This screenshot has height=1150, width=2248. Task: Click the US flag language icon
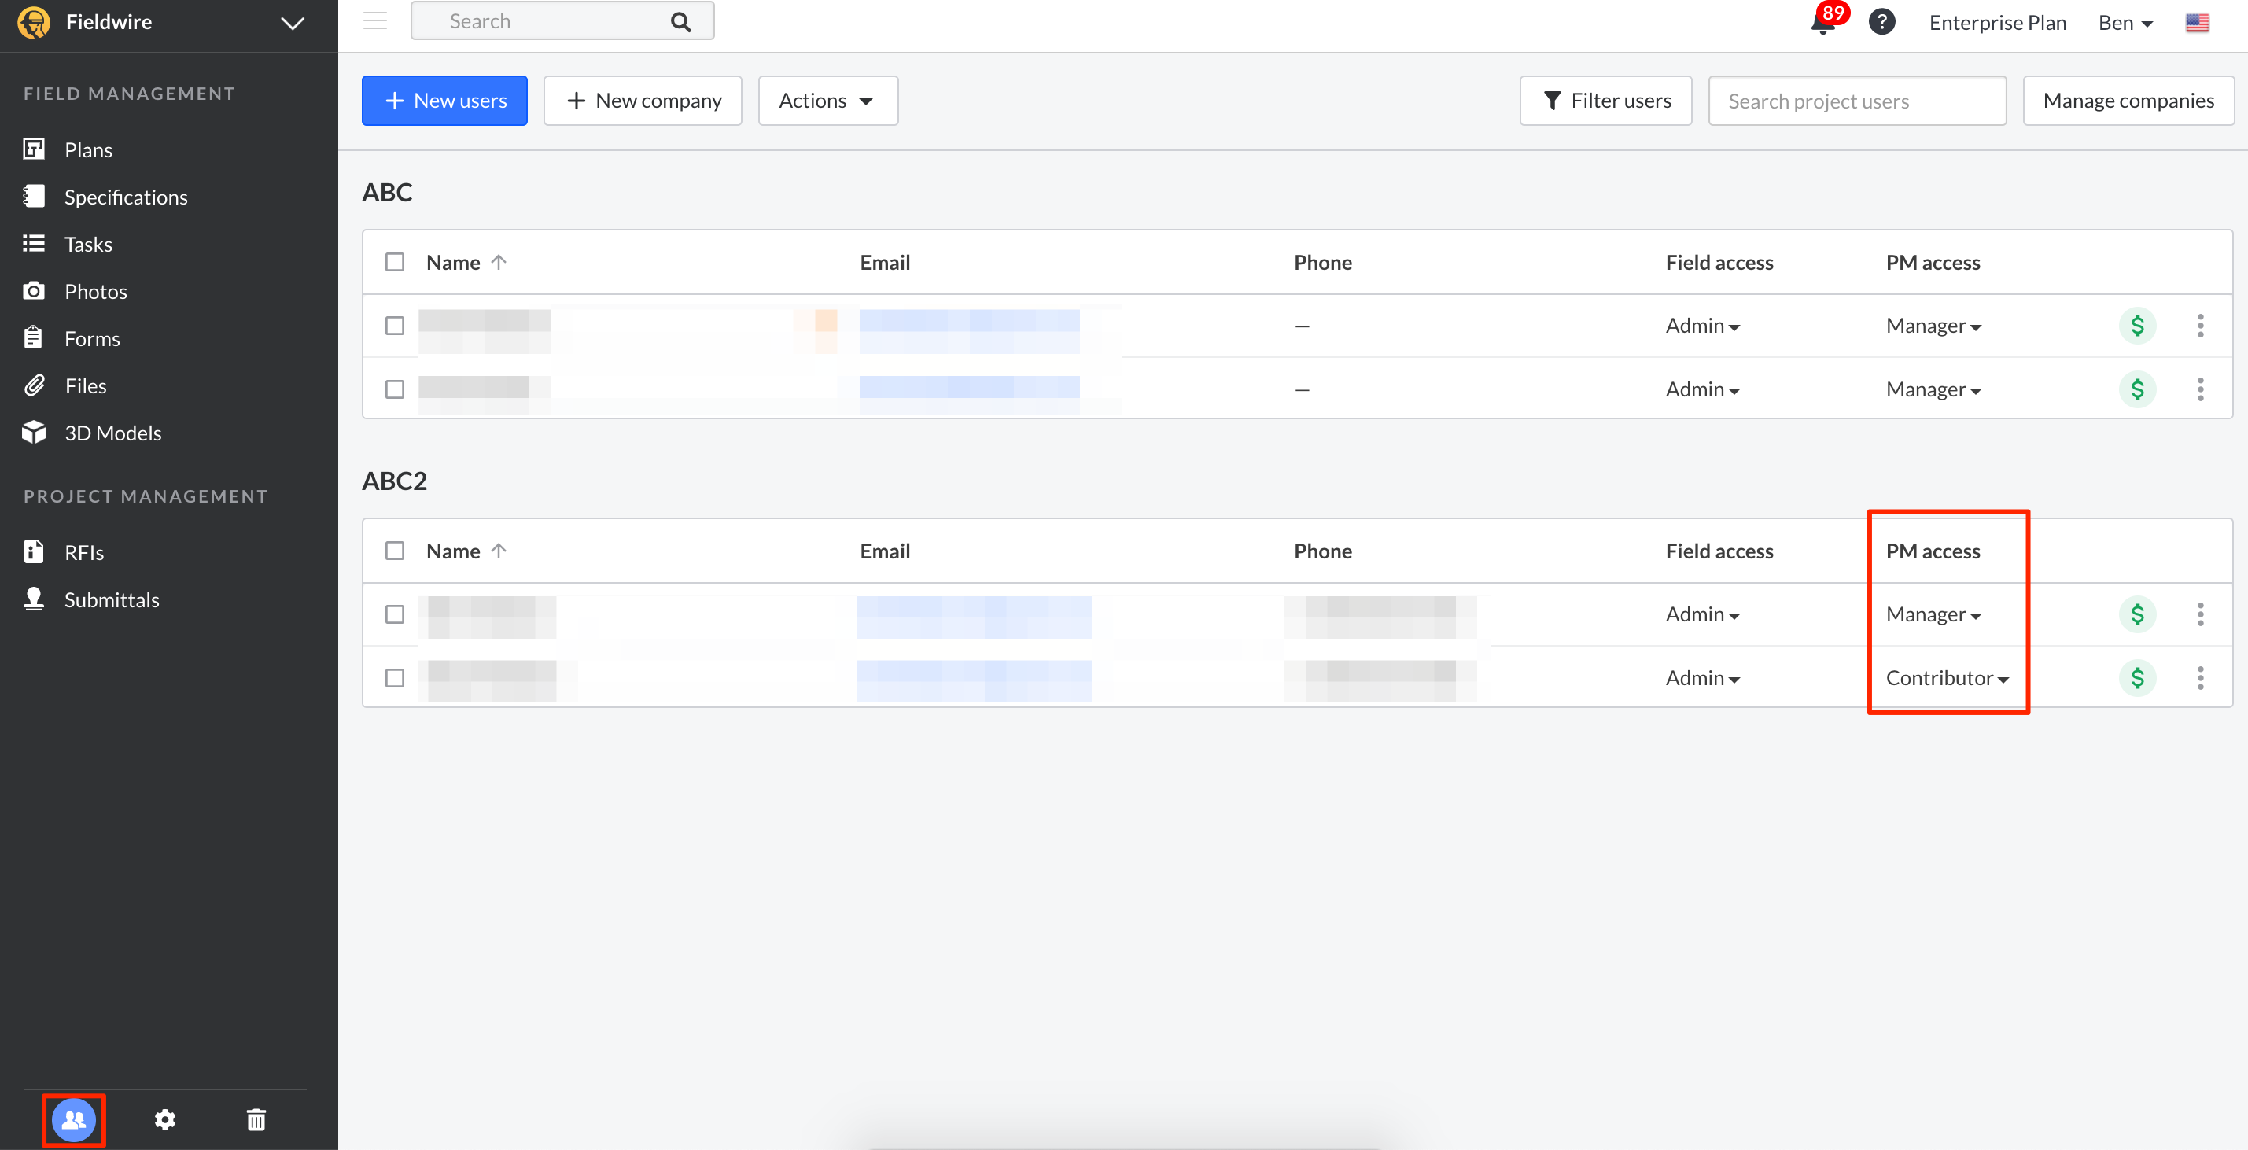2197,23
